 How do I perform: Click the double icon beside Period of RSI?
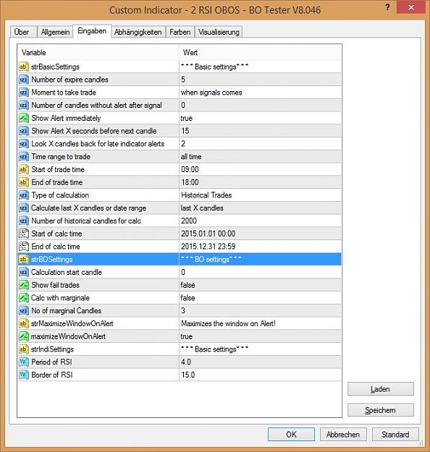click(24, 362)
